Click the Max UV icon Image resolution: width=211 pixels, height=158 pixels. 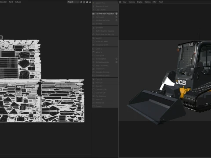pyautogui.click(x=93, y=38)
